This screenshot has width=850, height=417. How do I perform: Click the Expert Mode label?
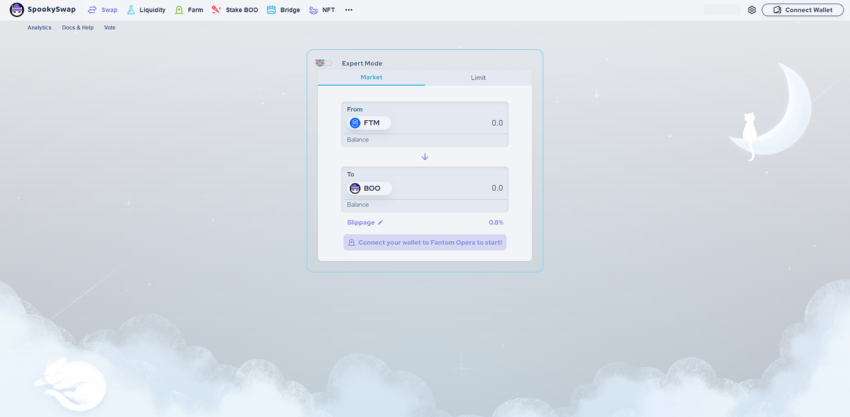tap(362, 63)
